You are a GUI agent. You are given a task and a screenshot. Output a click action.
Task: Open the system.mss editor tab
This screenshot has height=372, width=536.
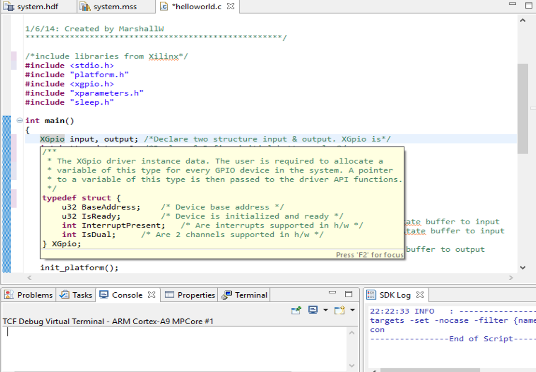click(x=114, y=7)
